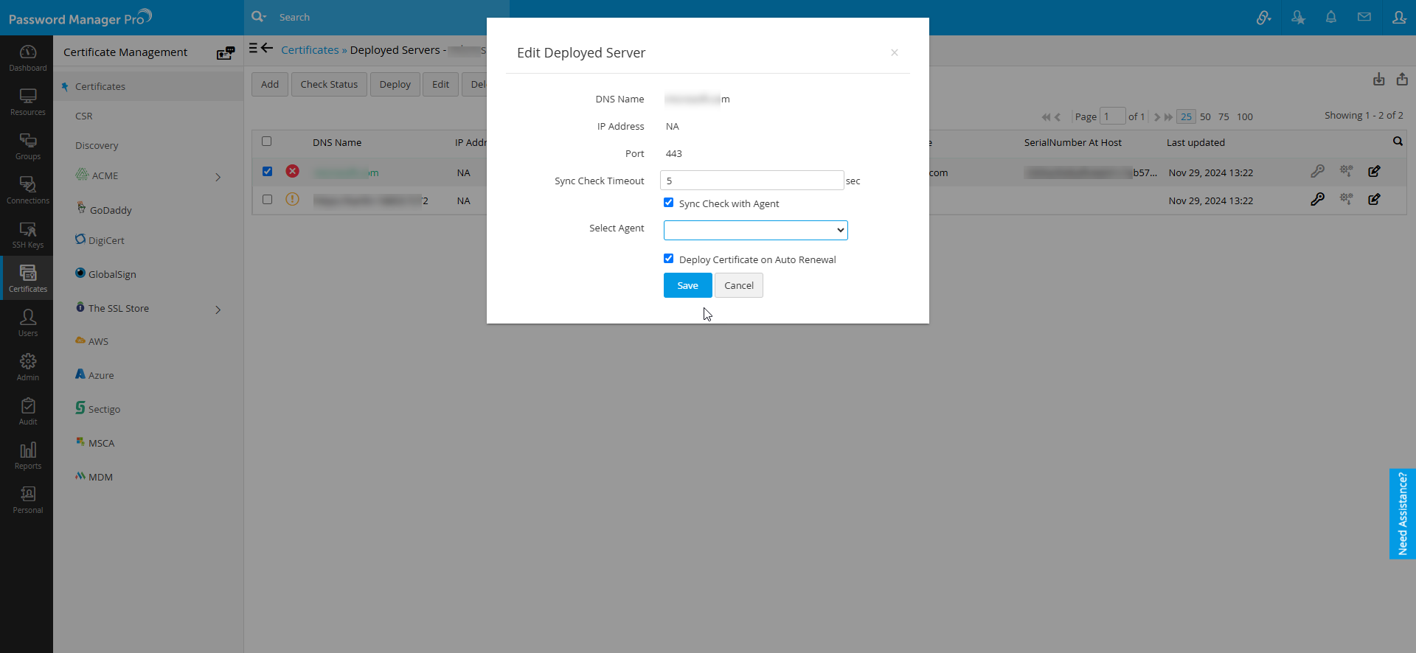
Task: Click the Check Status button
Action: [x=329, y=84]
